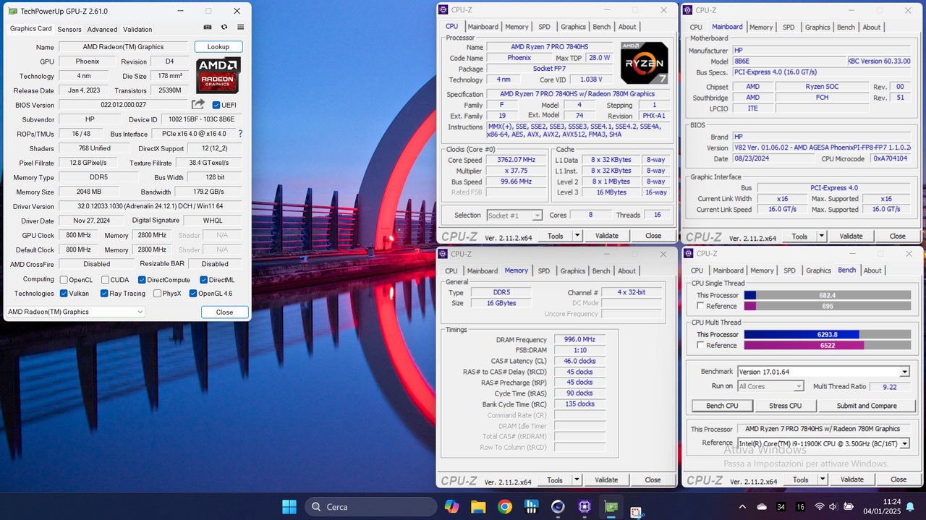Image resolution: width=926 pixels, height=520 pixels.
Task: Toggle the Vulkan checkbox
Action: tap(64, 294)
